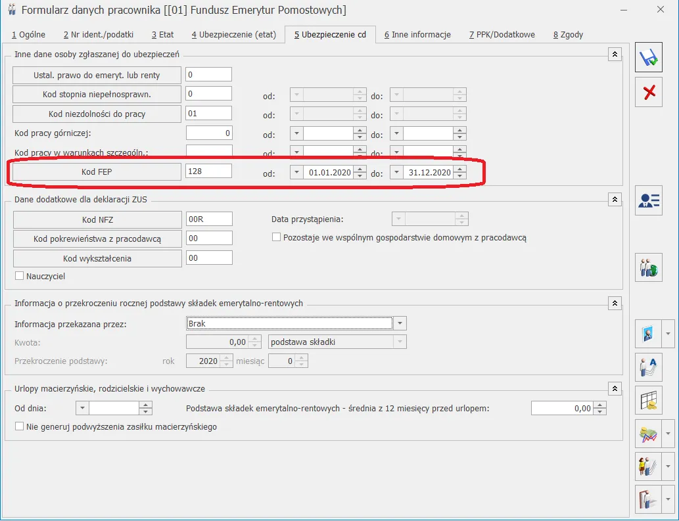
Task: Click the Kod FEP button
Action: [x=97, y=171]
